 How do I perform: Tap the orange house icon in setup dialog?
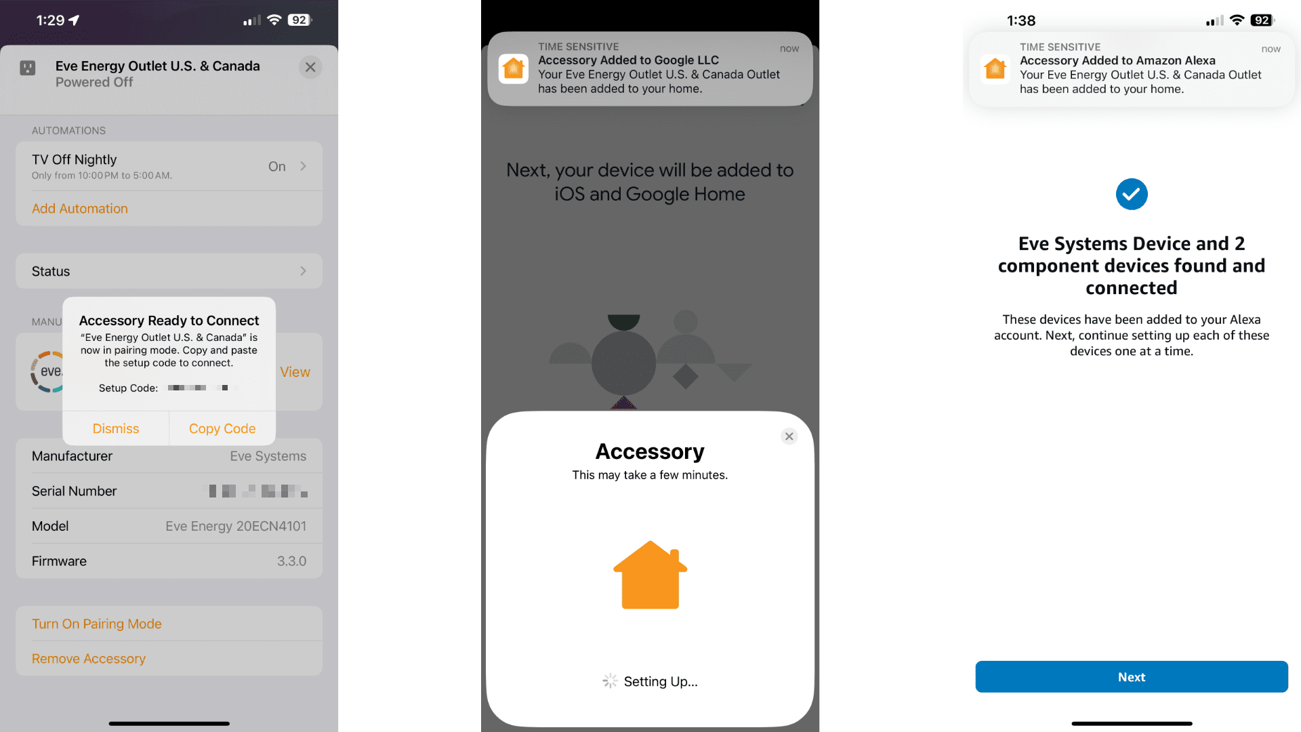pos(650,575)
